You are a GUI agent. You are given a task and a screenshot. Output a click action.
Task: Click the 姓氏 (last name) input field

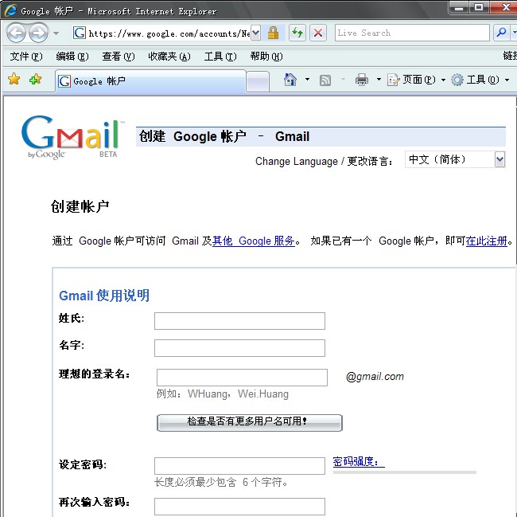click(239, 321)
